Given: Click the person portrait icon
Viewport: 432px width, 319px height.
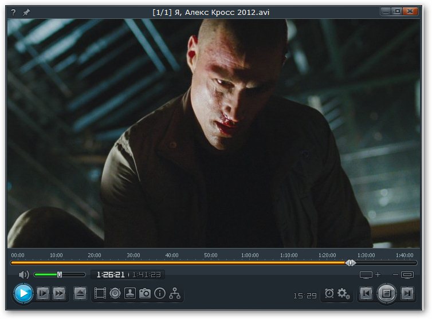Looking at the screenshot, I should pyautogui.click(x=130, y=294).
